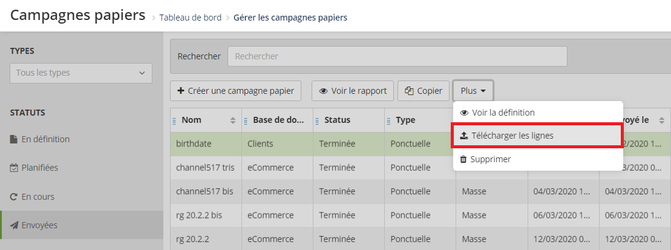The image size is (671, 250).
Task: Show Planifiées campaigns
Action: [42, 168]
